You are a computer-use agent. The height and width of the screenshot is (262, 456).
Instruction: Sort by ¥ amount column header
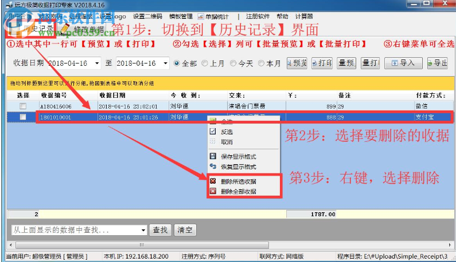click(311, 95)
